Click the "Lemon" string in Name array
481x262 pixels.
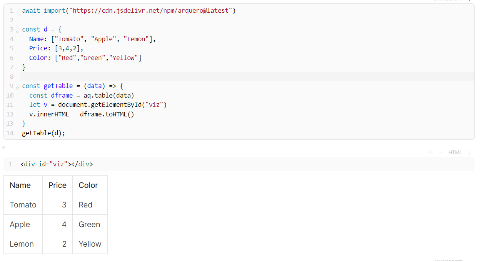pos(137,39)
